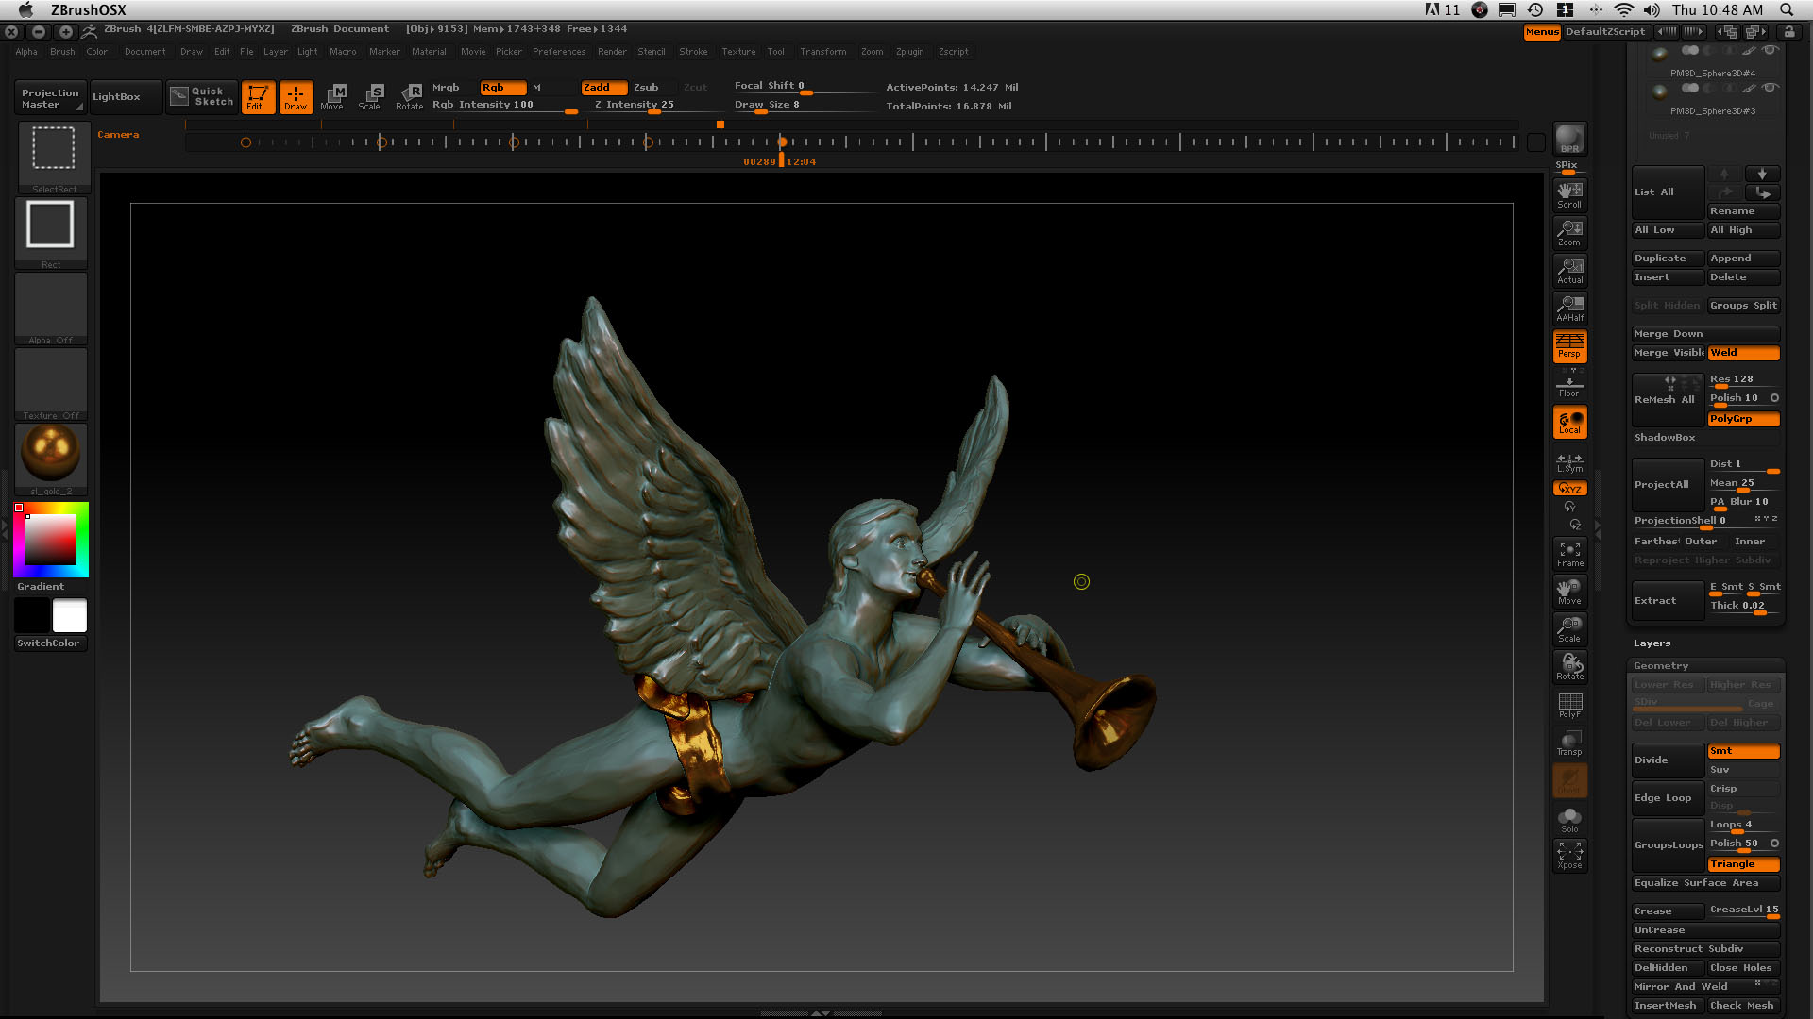The image size is (1813, 1019).
Task: Expand the Layers subpalette
Action: 1652,643
